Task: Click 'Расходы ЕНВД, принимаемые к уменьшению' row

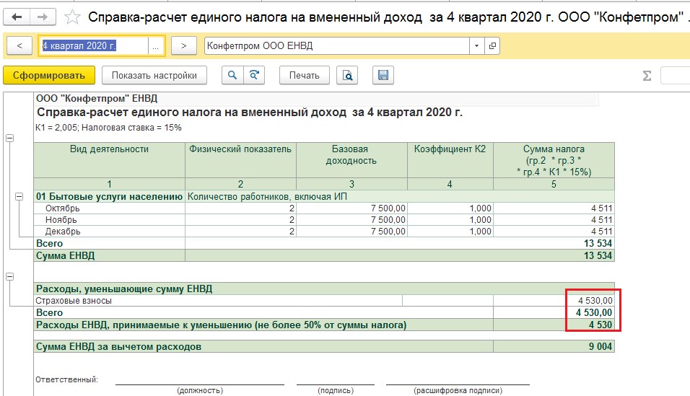Action: point(324,325)
